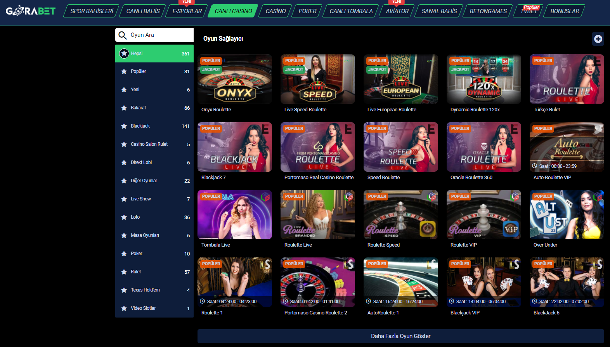
Task: Open Speed Roulette game thumbnail
Action: click(401, 147)
